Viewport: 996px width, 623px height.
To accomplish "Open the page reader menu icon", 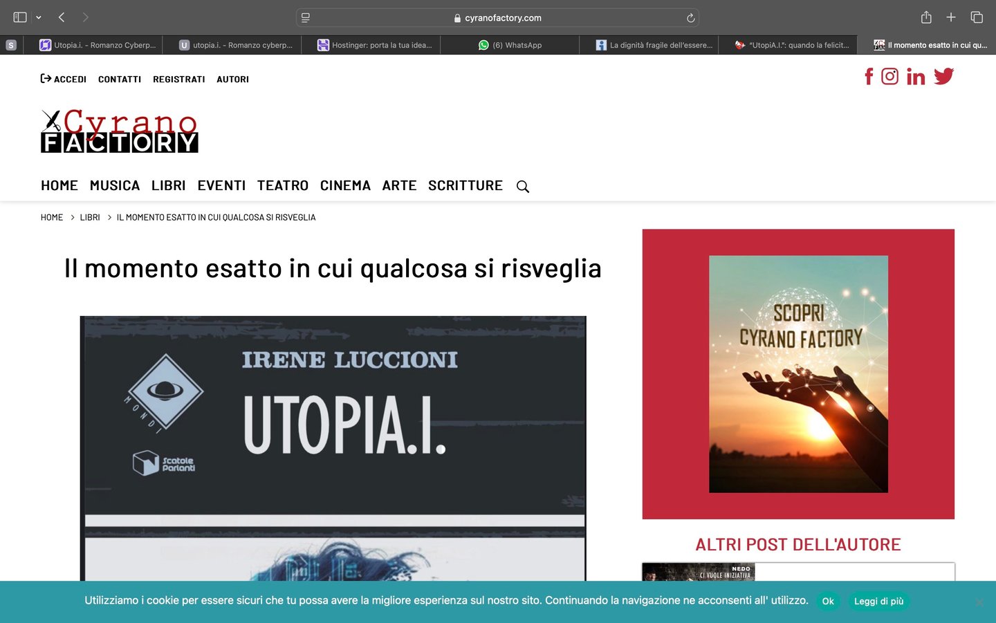I will 306,18.
